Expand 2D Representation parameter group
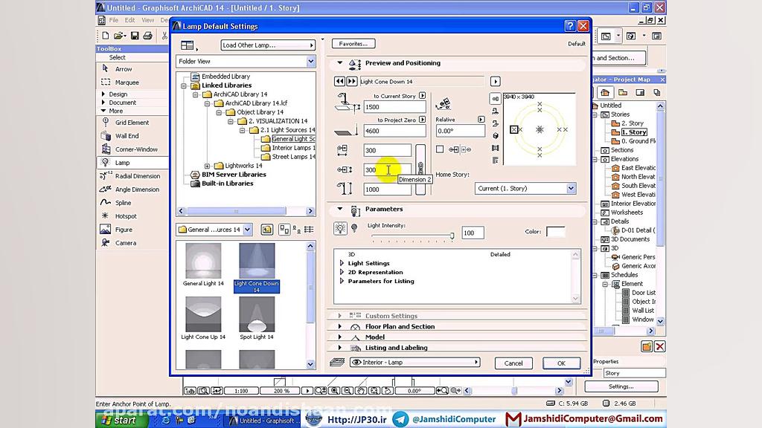The image size is (762, 428). point(342,272)
